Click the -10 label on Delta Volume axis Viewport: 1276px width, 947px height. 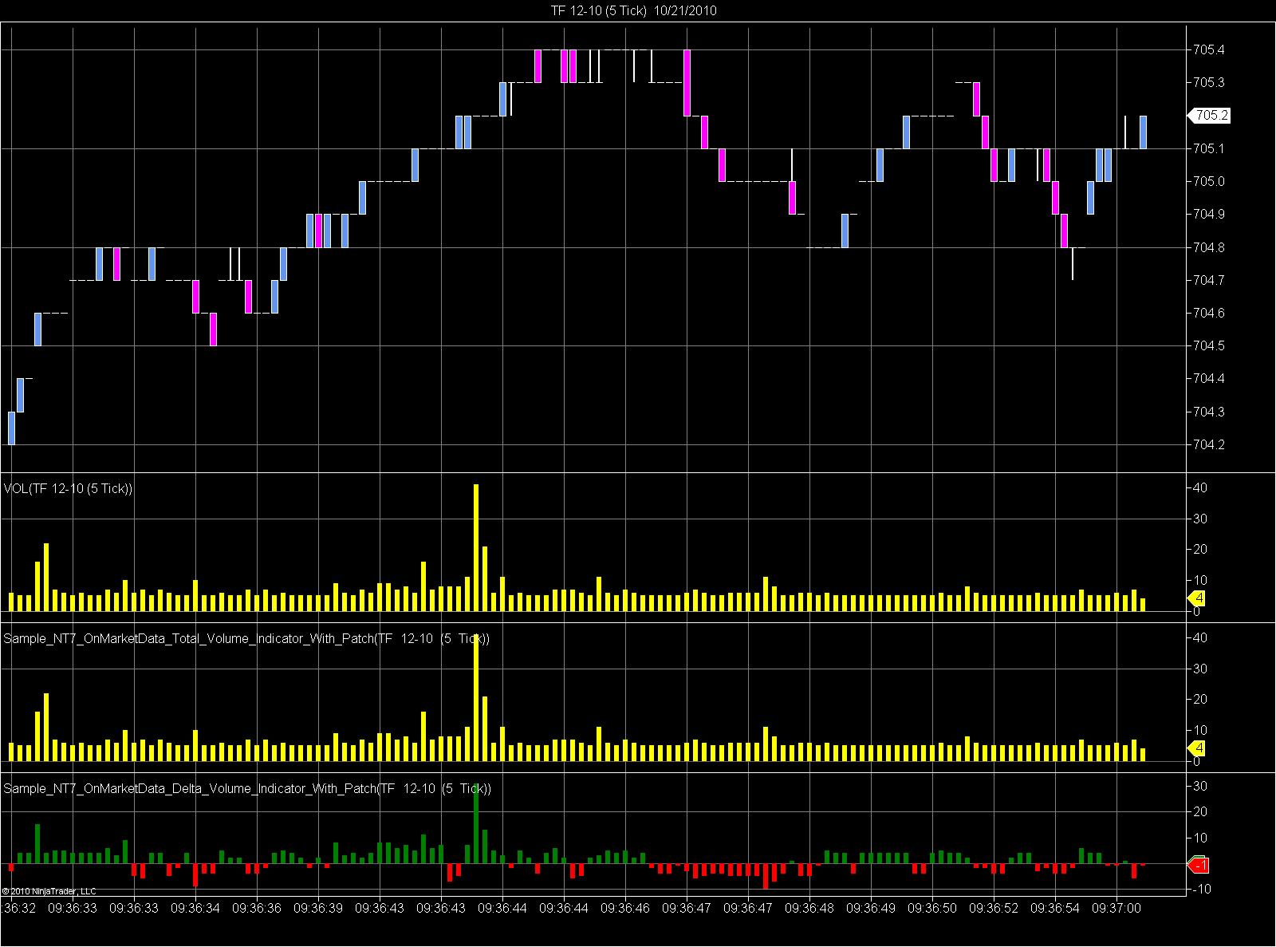click(x=1201, y=889)
